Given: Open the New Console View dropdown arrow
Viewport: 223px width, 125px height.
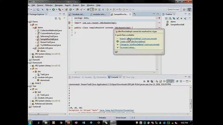Looking at the screenshot, I should 190,81.
